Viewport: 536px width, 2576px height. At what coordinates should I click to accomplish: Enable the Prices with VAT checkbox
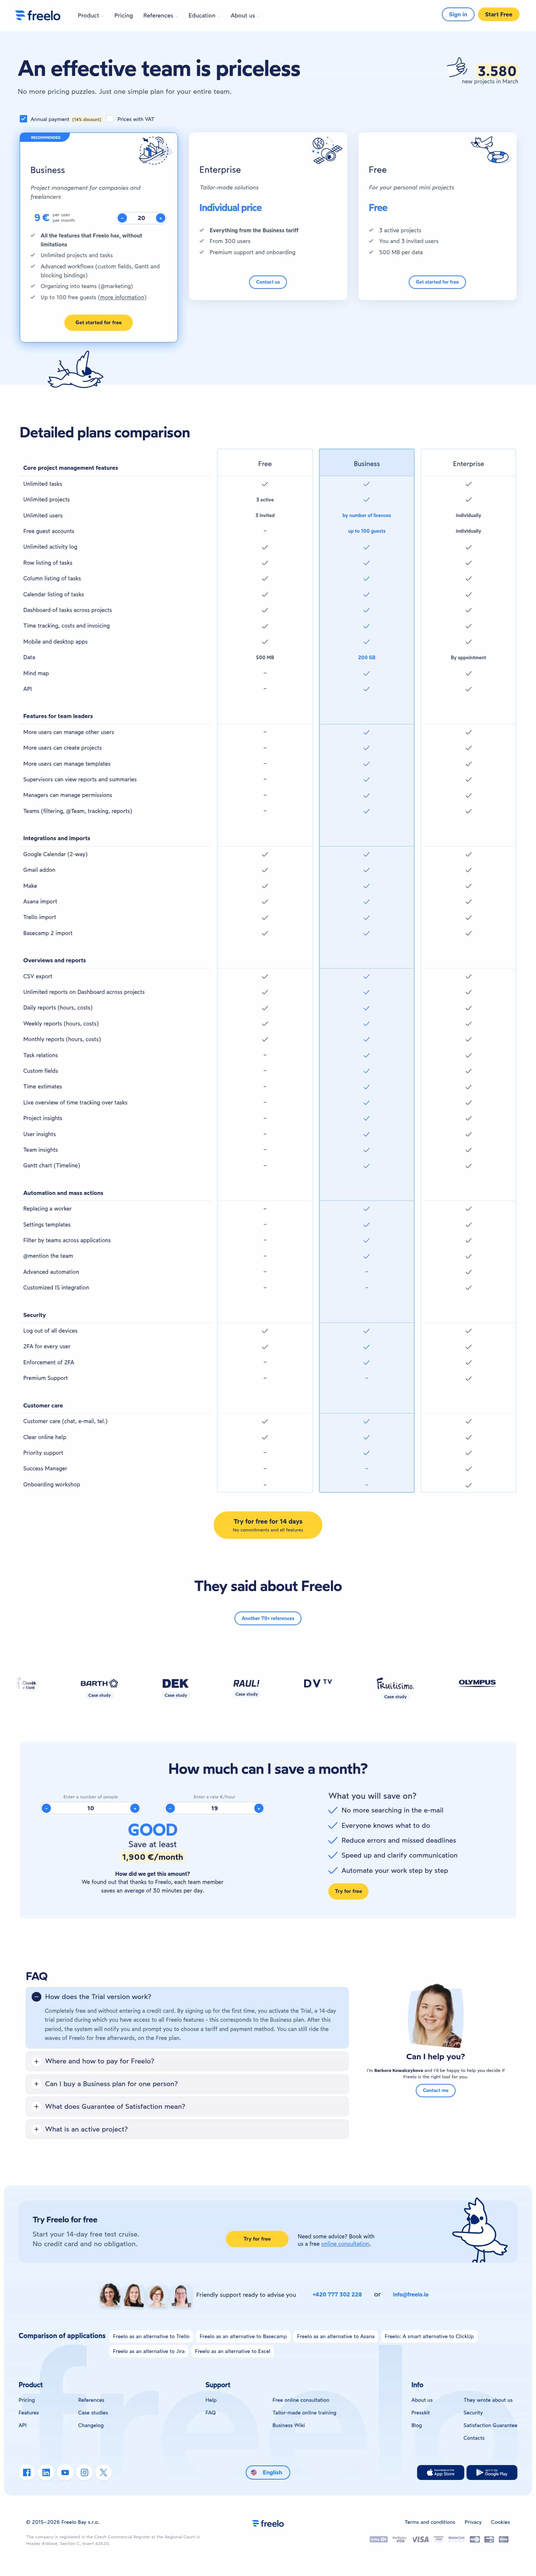coord(110,119)
